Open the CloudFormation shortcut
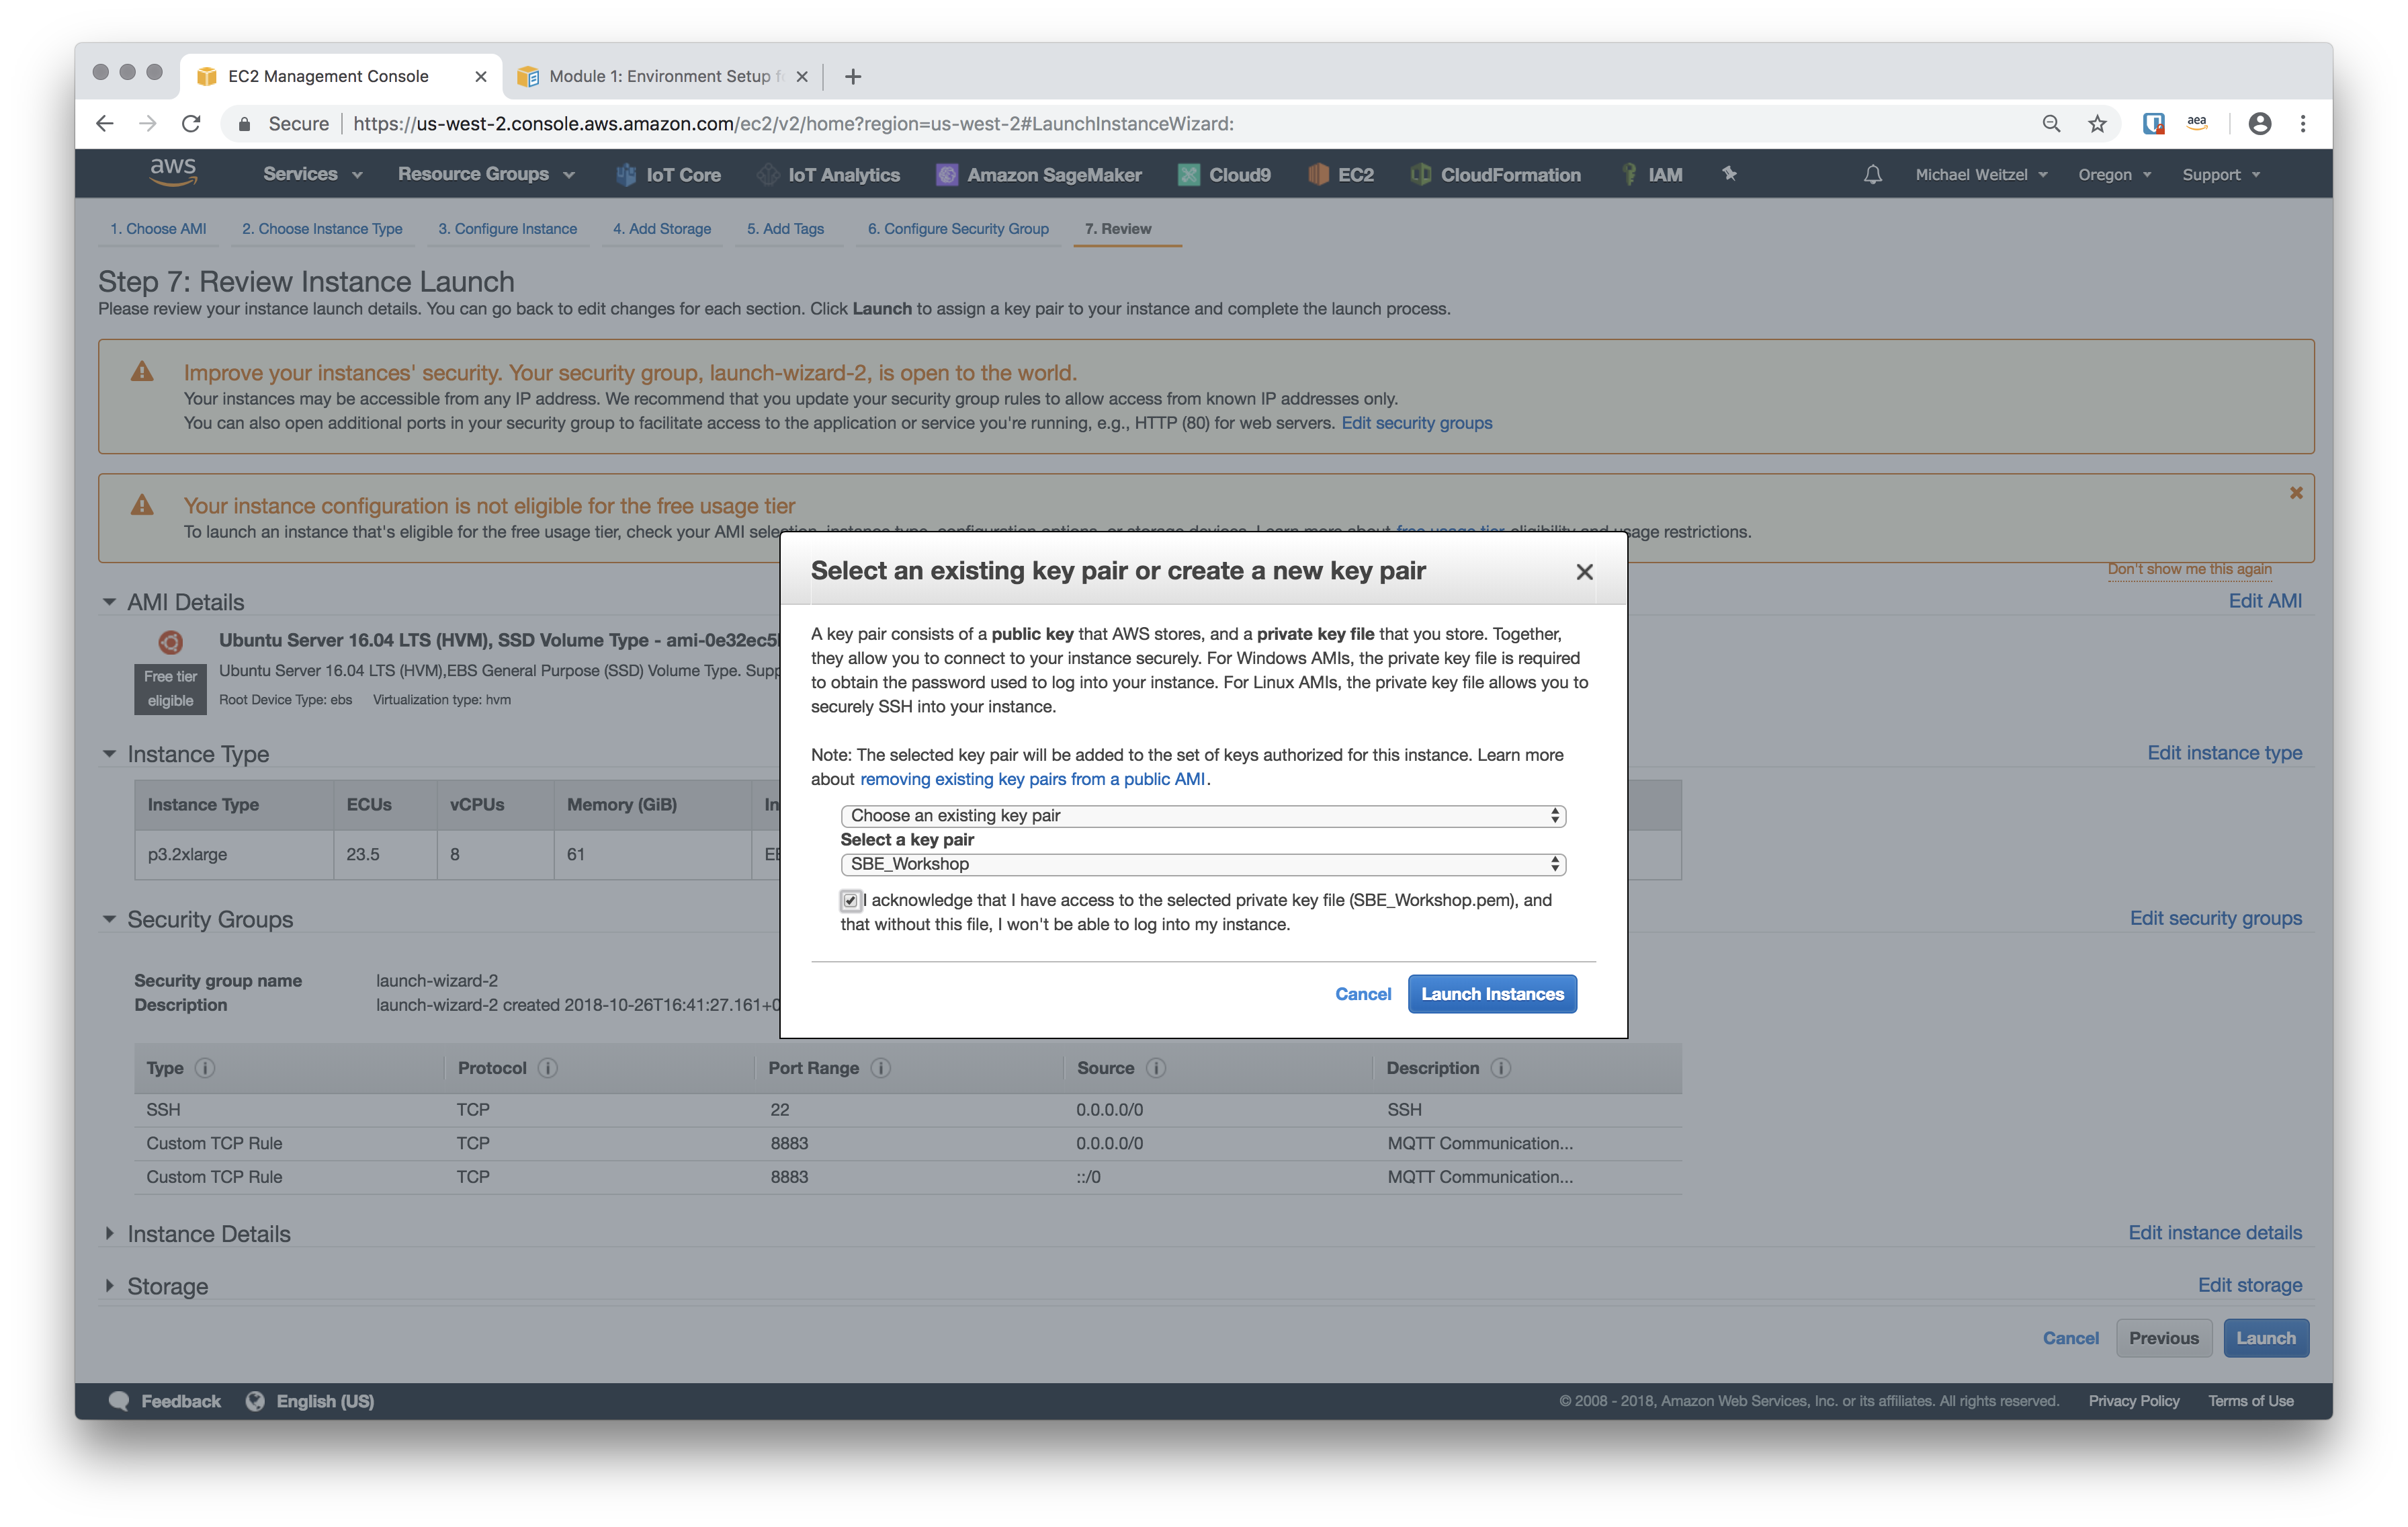 [x=1495, y=174]
